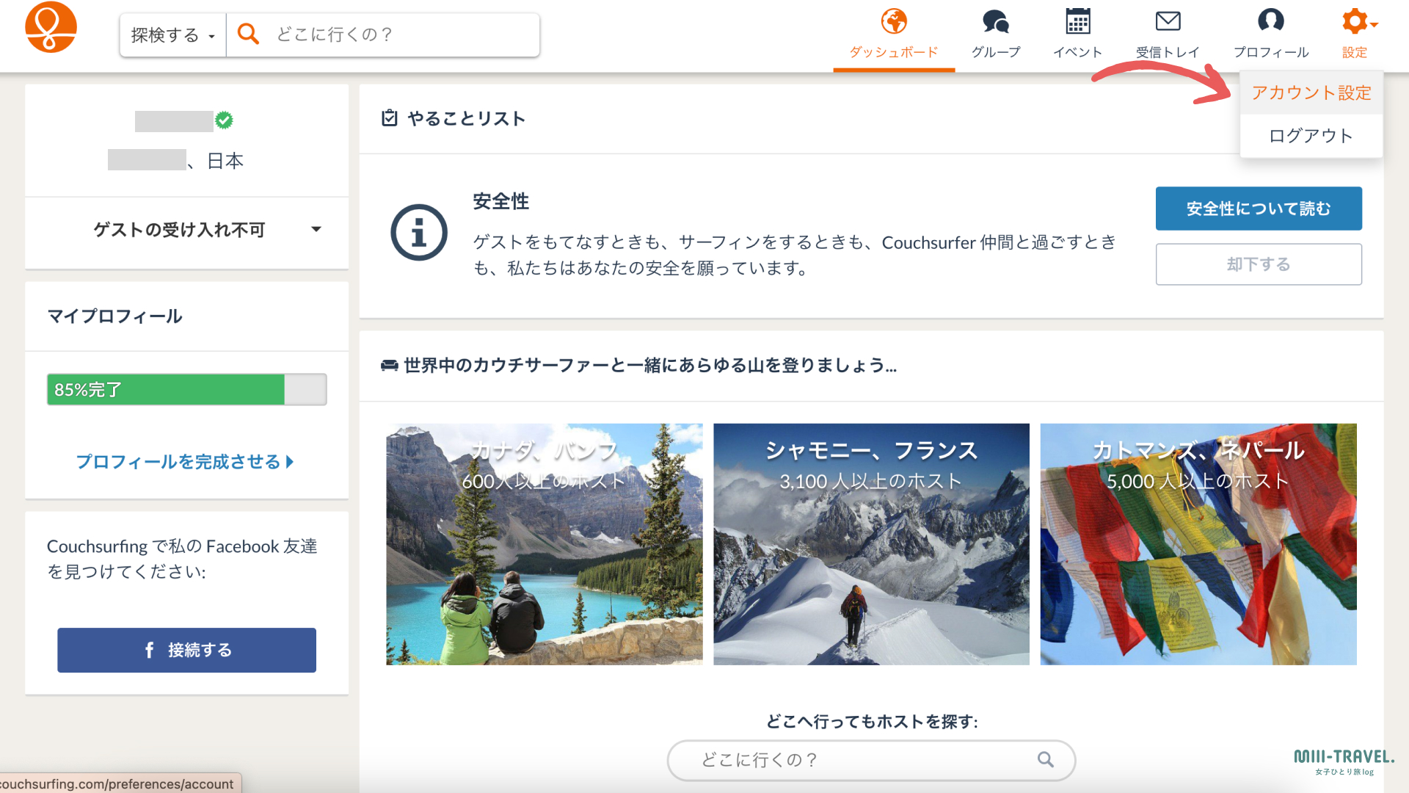Open the カトマンズ、ネパール destination photo

(1198, 544)
